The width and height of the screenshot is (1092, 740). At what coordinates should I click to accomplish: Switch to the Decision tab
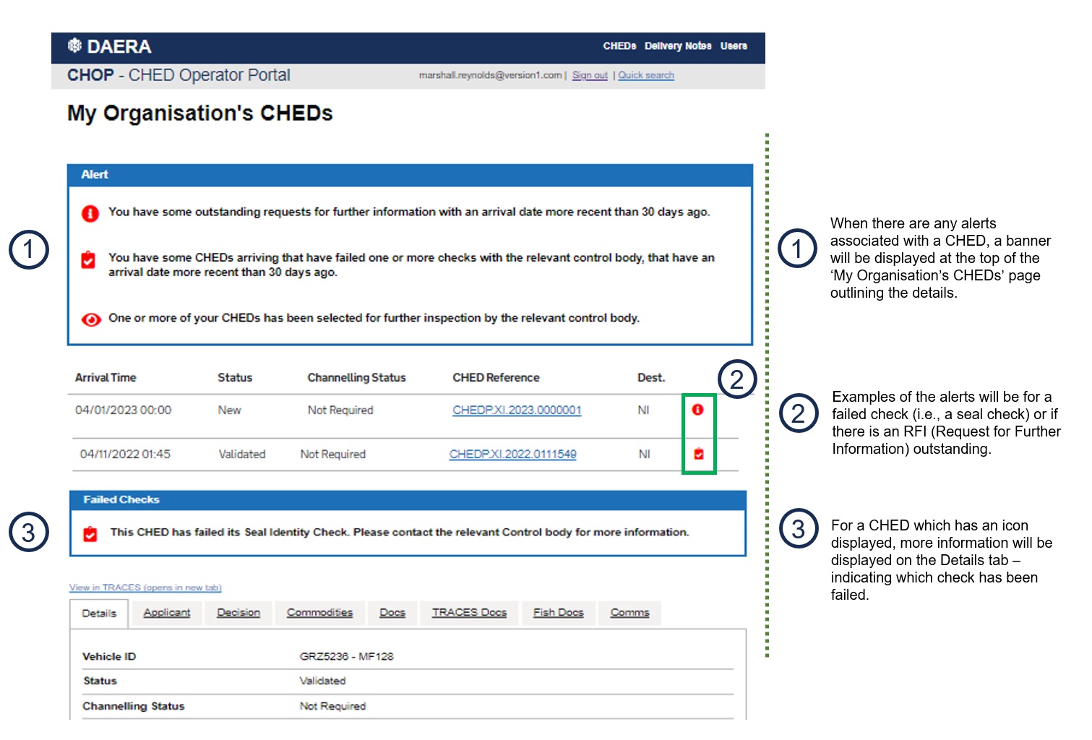tap(238, 613)
